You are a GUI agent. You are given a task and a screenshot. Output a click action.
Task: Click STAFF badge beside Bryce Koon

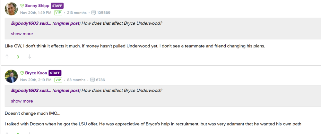click(55, 73)
